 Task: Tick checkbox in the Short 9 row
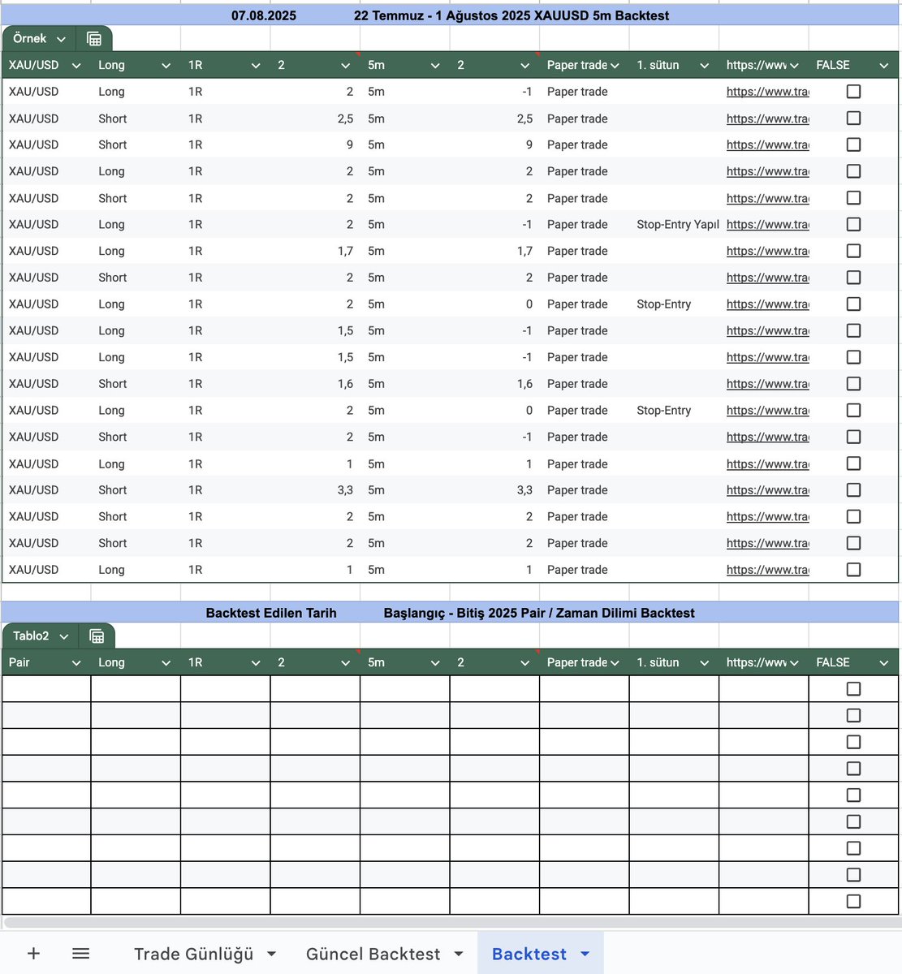pyautogui.click(x=853, y=144)
